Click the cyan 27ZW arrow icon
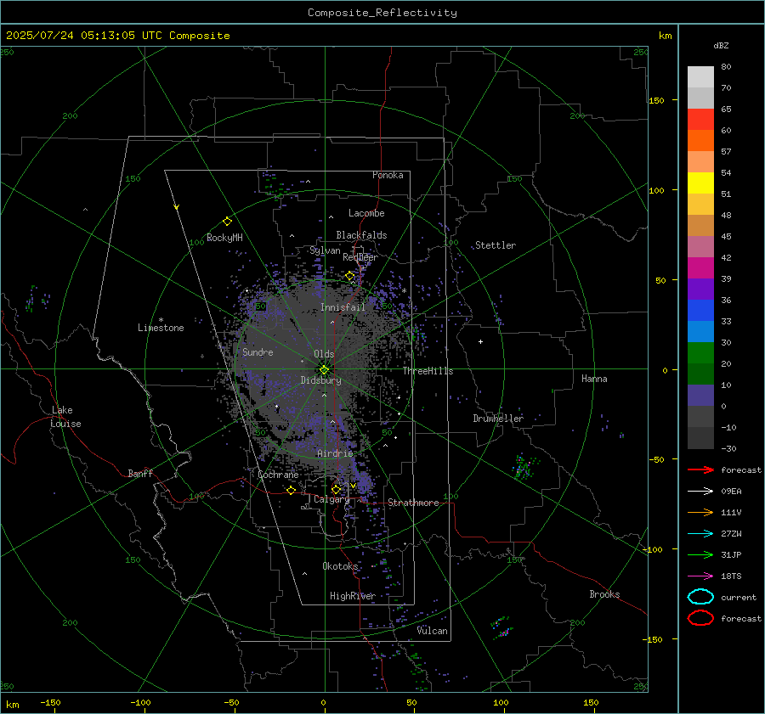This screenshot has height=714, width=765. click(700, 534)
